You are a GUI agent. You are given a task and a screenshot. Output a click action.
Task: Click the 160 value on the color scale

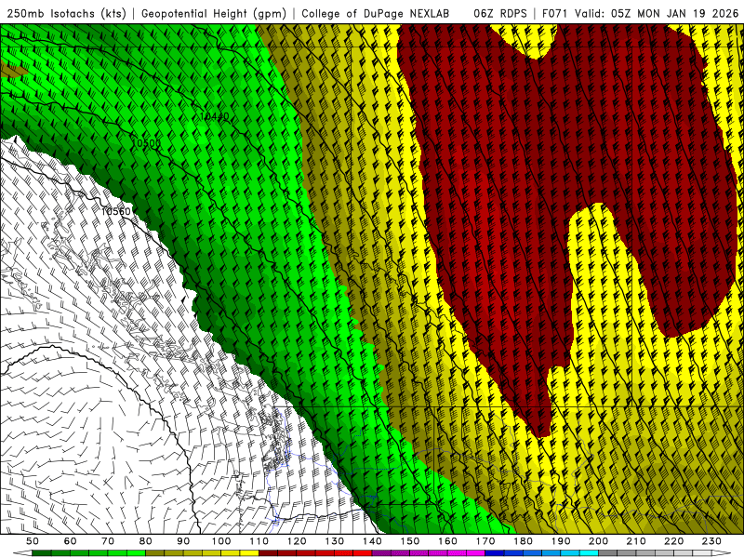447,541
